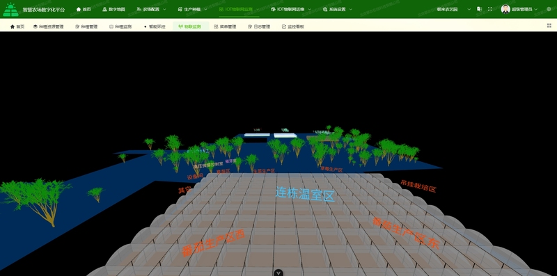Viewport: 557px width, 276px height.
Task: Click the 番茄生产区西 zone label
Action: [213, 243]
